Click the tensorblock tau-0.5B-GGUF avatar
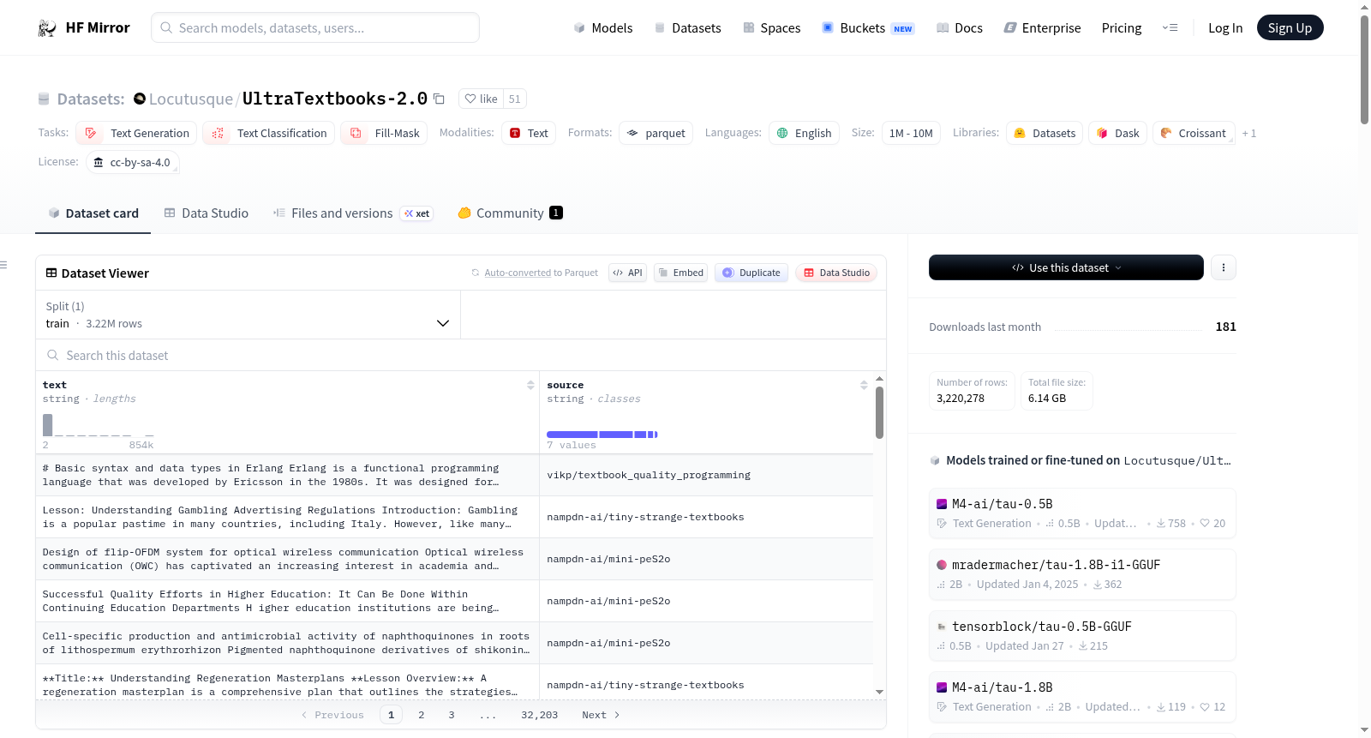The image size is (1371, 738). coord(942,627)
